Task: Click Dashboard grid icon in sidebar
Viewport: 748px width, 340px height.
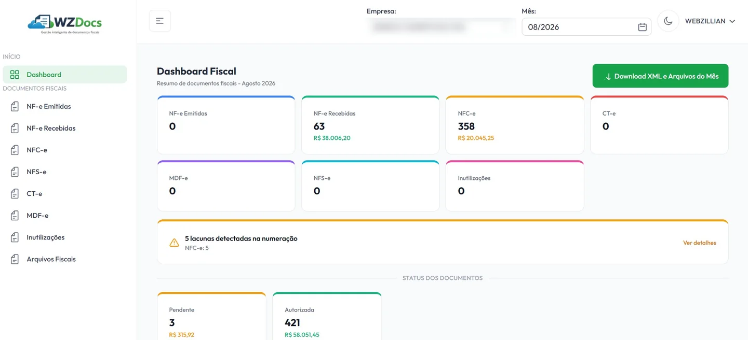Action: pyautogui.click(x=15, y=75)
